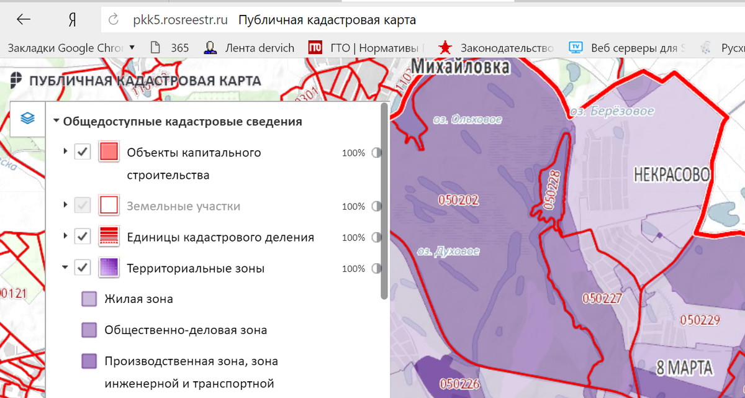Uncheck Единицы кадастрового деления checkbox

[x=83, y=236]
